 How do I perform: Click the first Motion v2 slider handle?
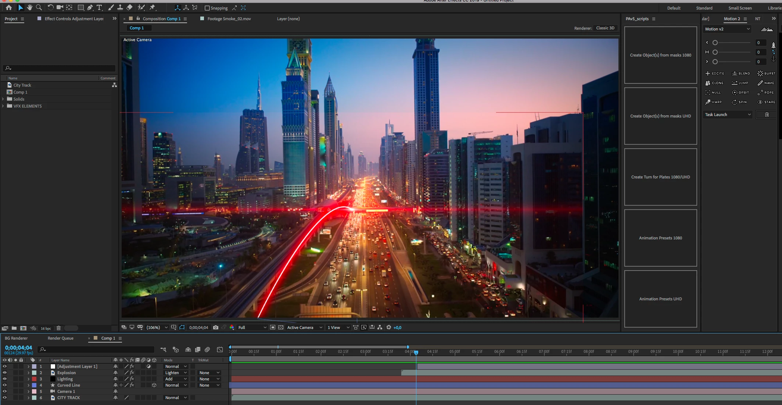click(x=715, y=43)
